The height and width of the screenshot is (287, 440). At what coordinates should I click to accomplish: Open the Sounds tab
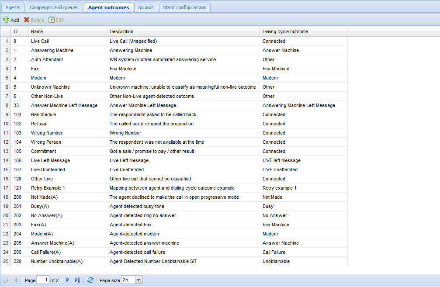(x=146, y=7)
